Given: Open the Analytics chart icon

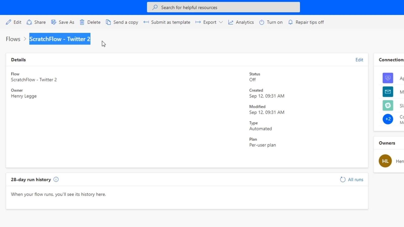Looking at the screenshot, I should pyautogui.click(x=231, y=22).
